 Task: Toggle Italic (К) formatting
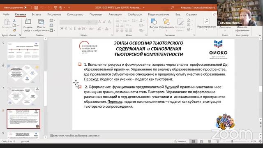click(66, 28)
